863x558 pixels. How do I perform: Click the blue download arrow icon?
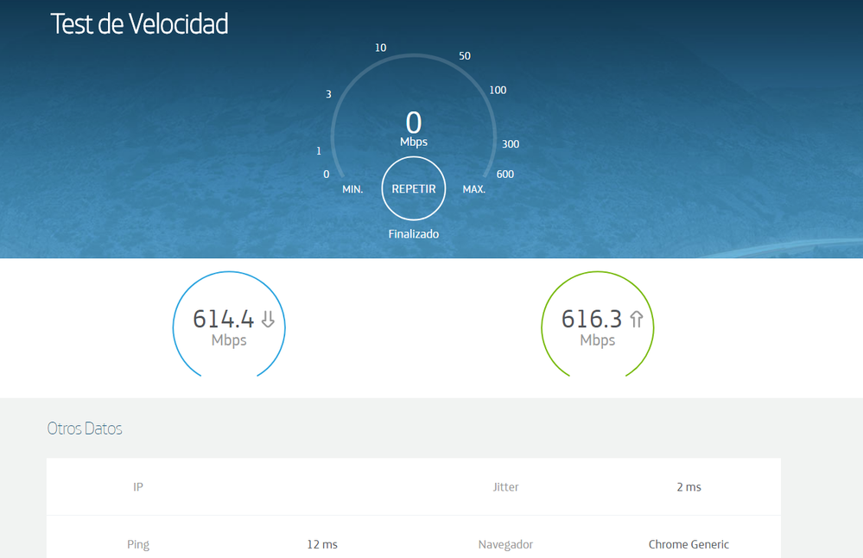pyautogui.click(x=267, y=319)
